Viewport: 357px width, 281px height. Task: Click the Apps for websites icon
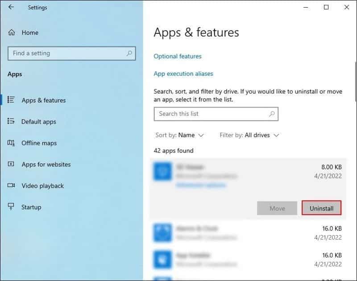click(x=11, y=164)
